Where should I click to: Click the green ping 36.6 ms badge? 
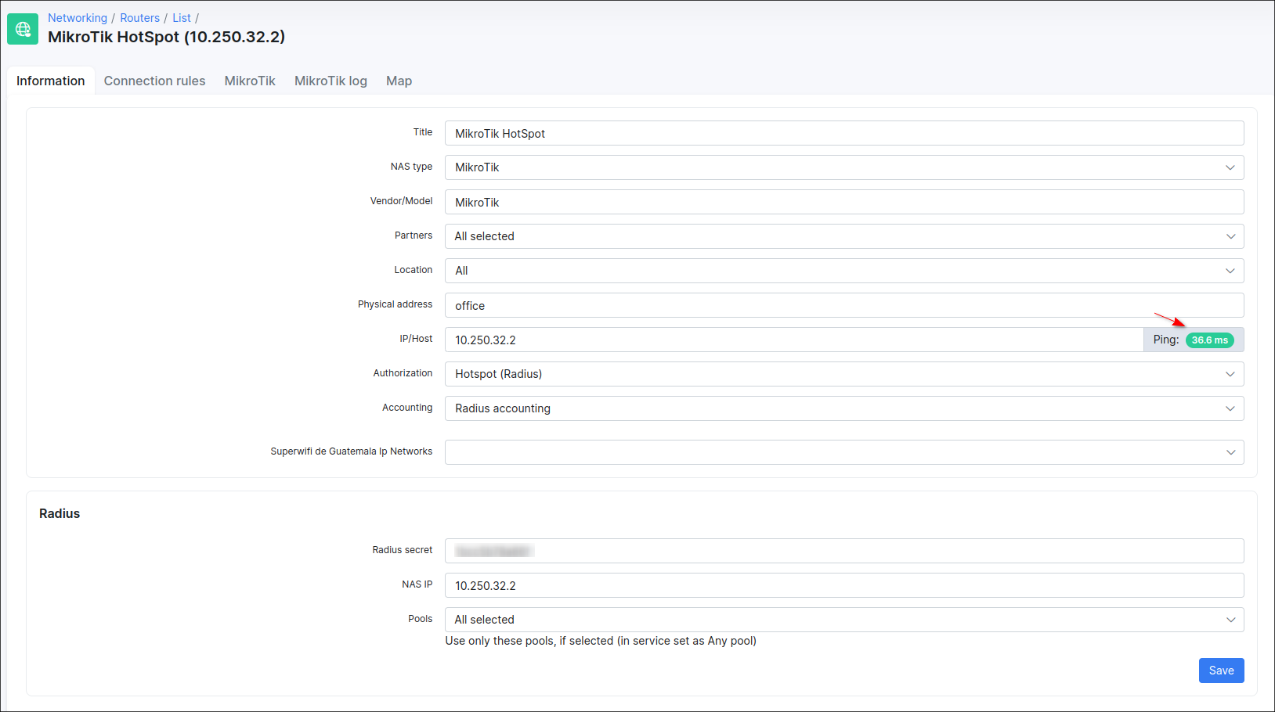[x=1209, y=340]
